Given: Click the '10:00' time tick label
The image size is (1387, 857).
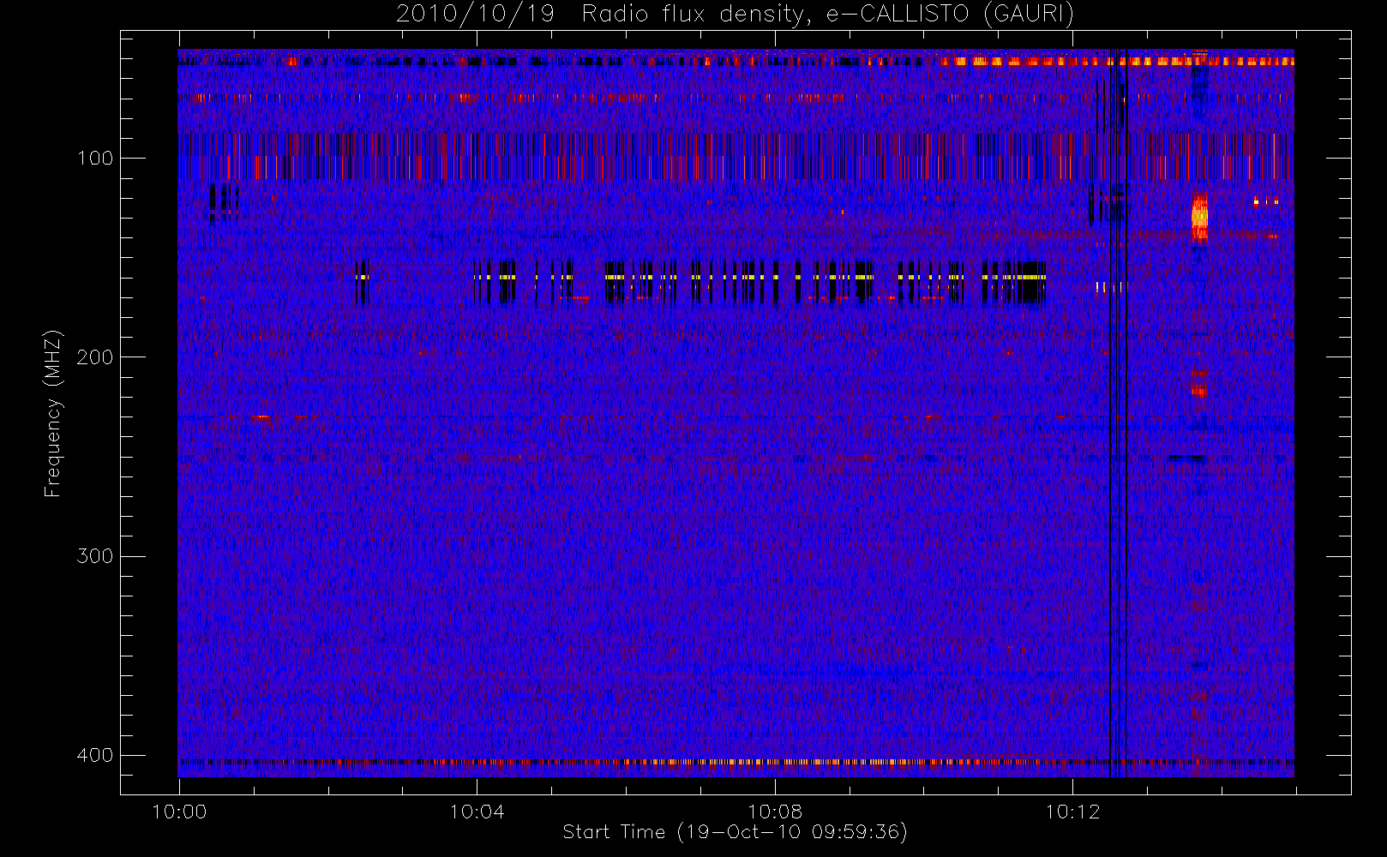Looking at the screenshot, I should (179, 812).
